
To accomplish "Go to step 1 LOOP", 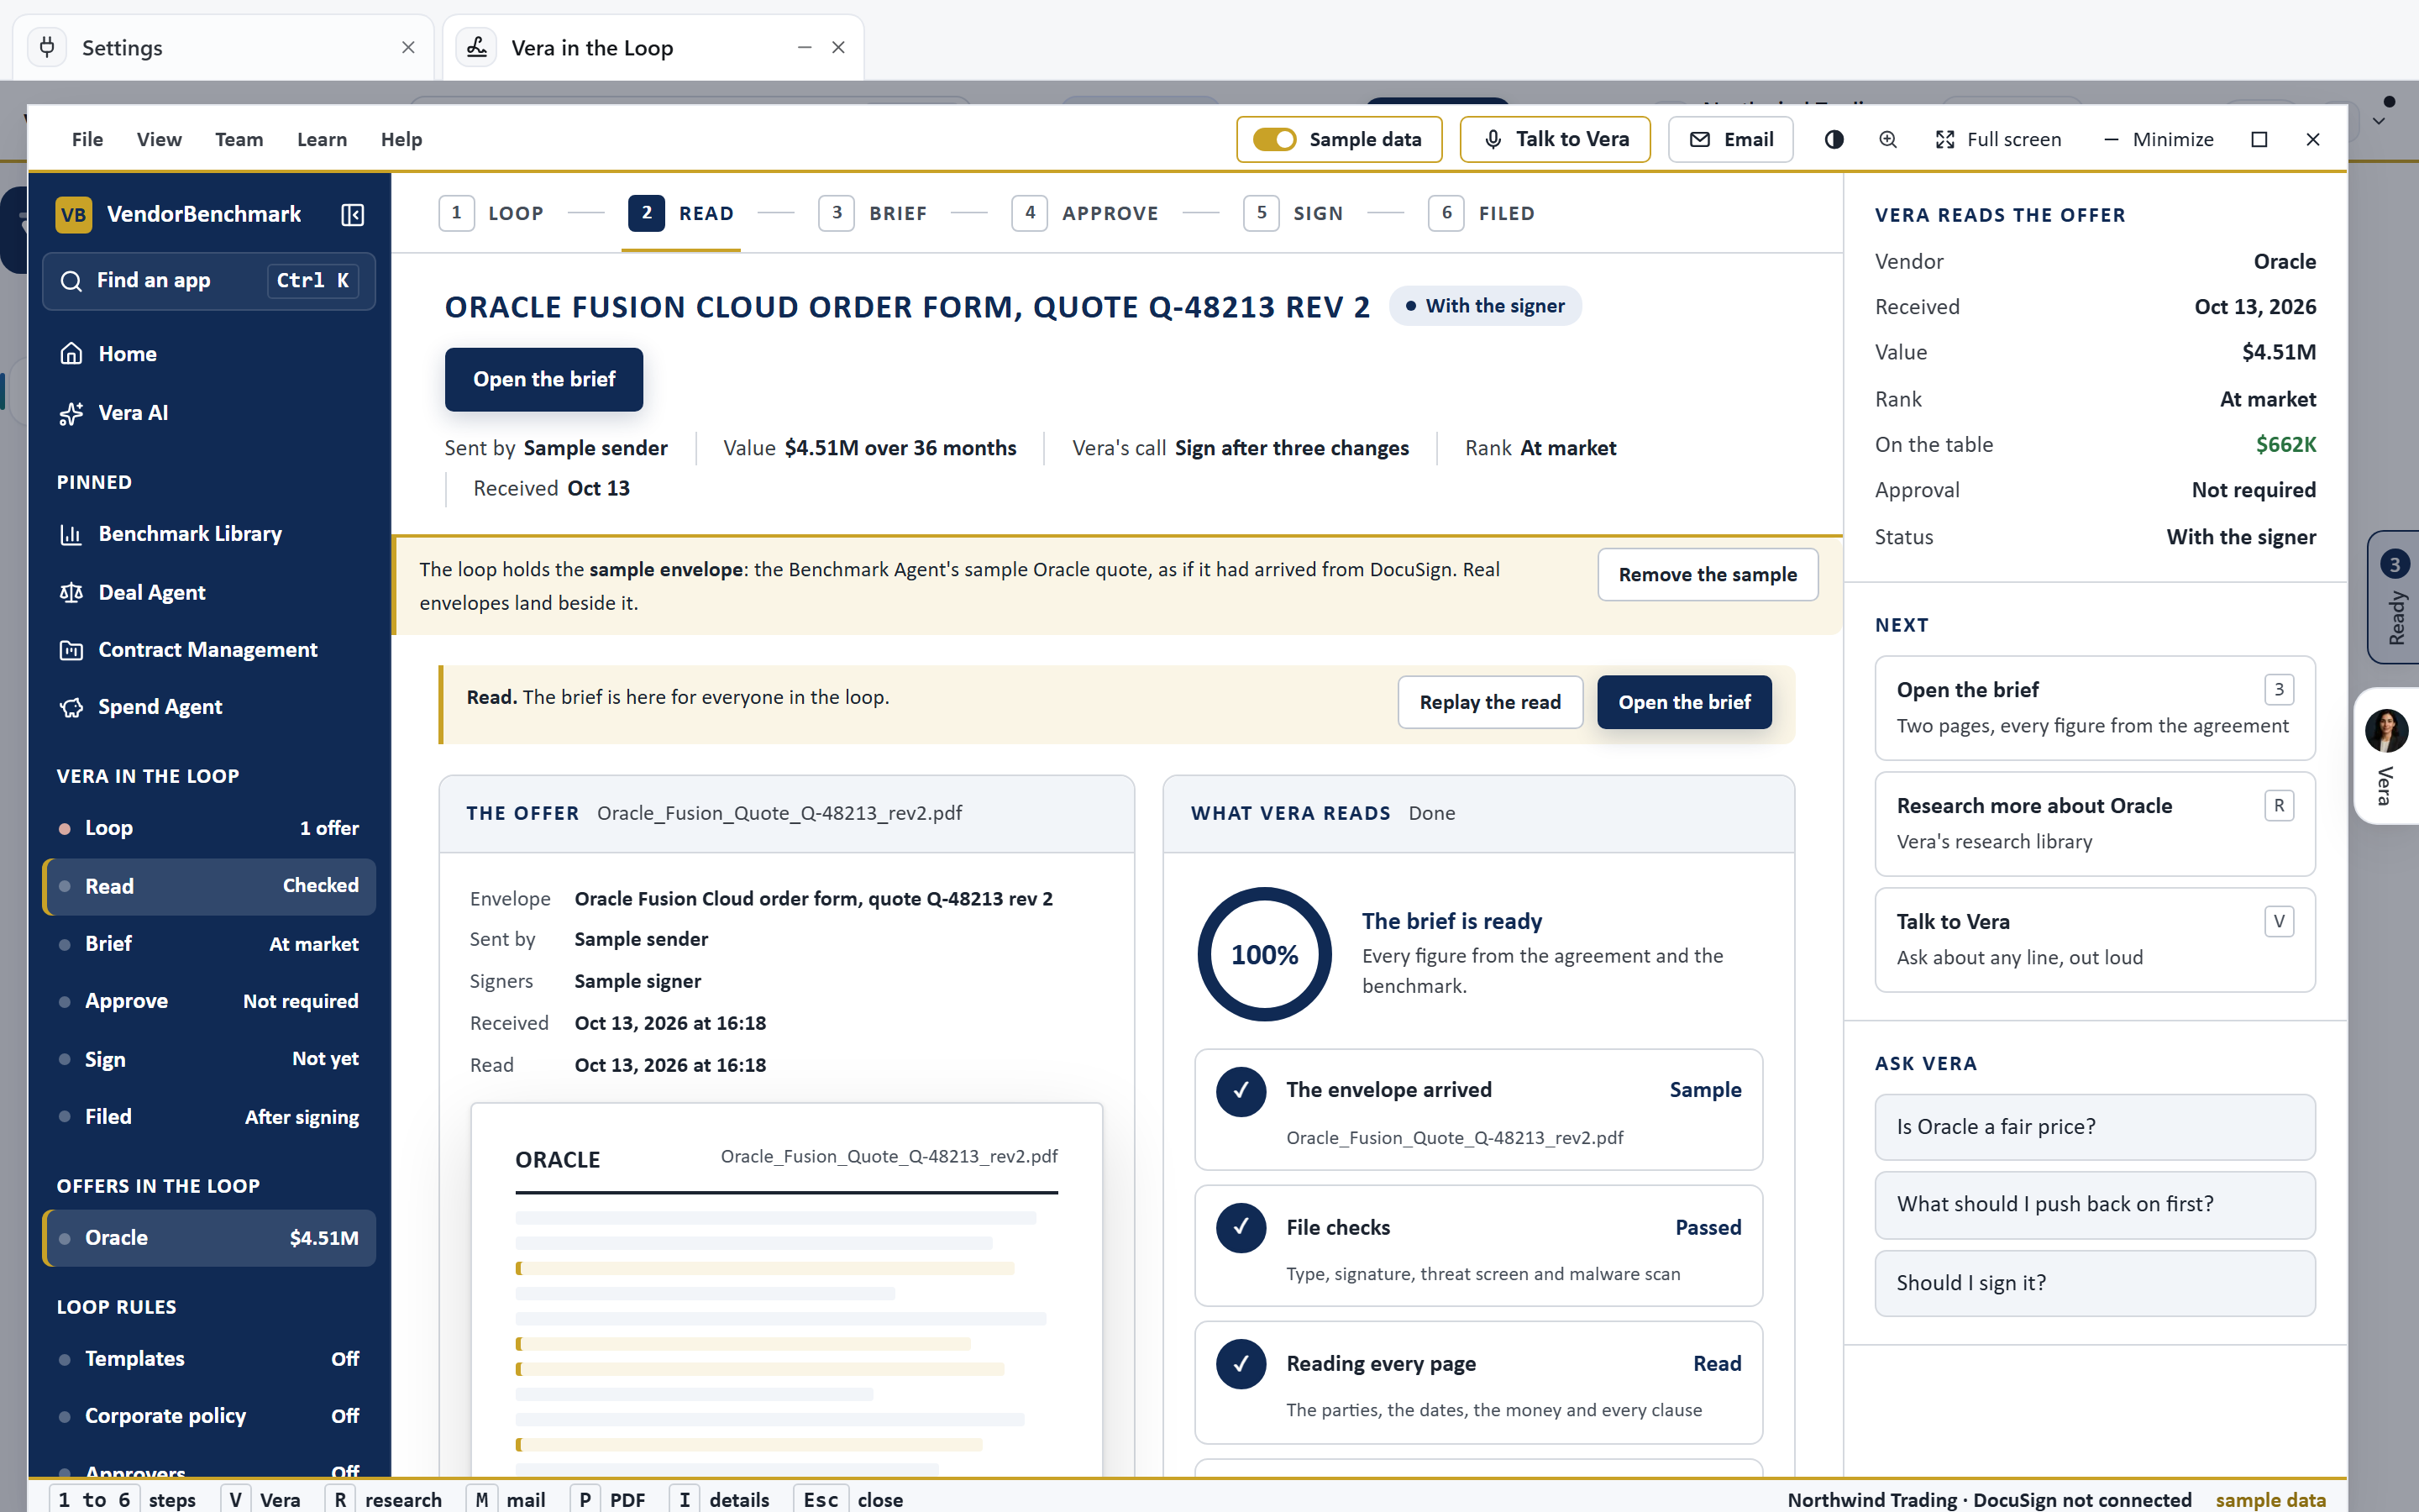I will coord(491,213).
